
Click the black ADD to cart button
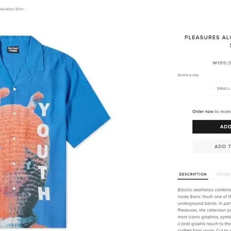pyautogui.click(x=212, y=127)
